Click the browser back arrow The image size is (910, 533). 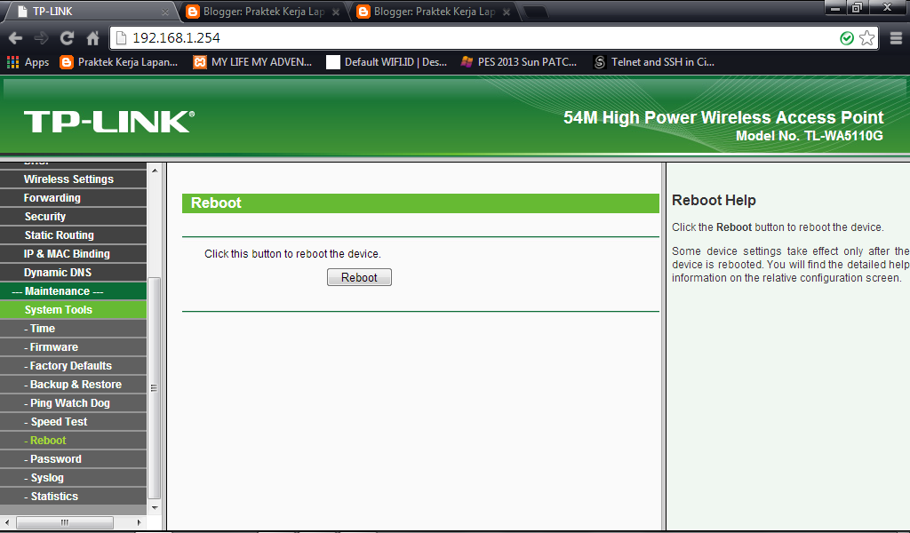[16, 38]
